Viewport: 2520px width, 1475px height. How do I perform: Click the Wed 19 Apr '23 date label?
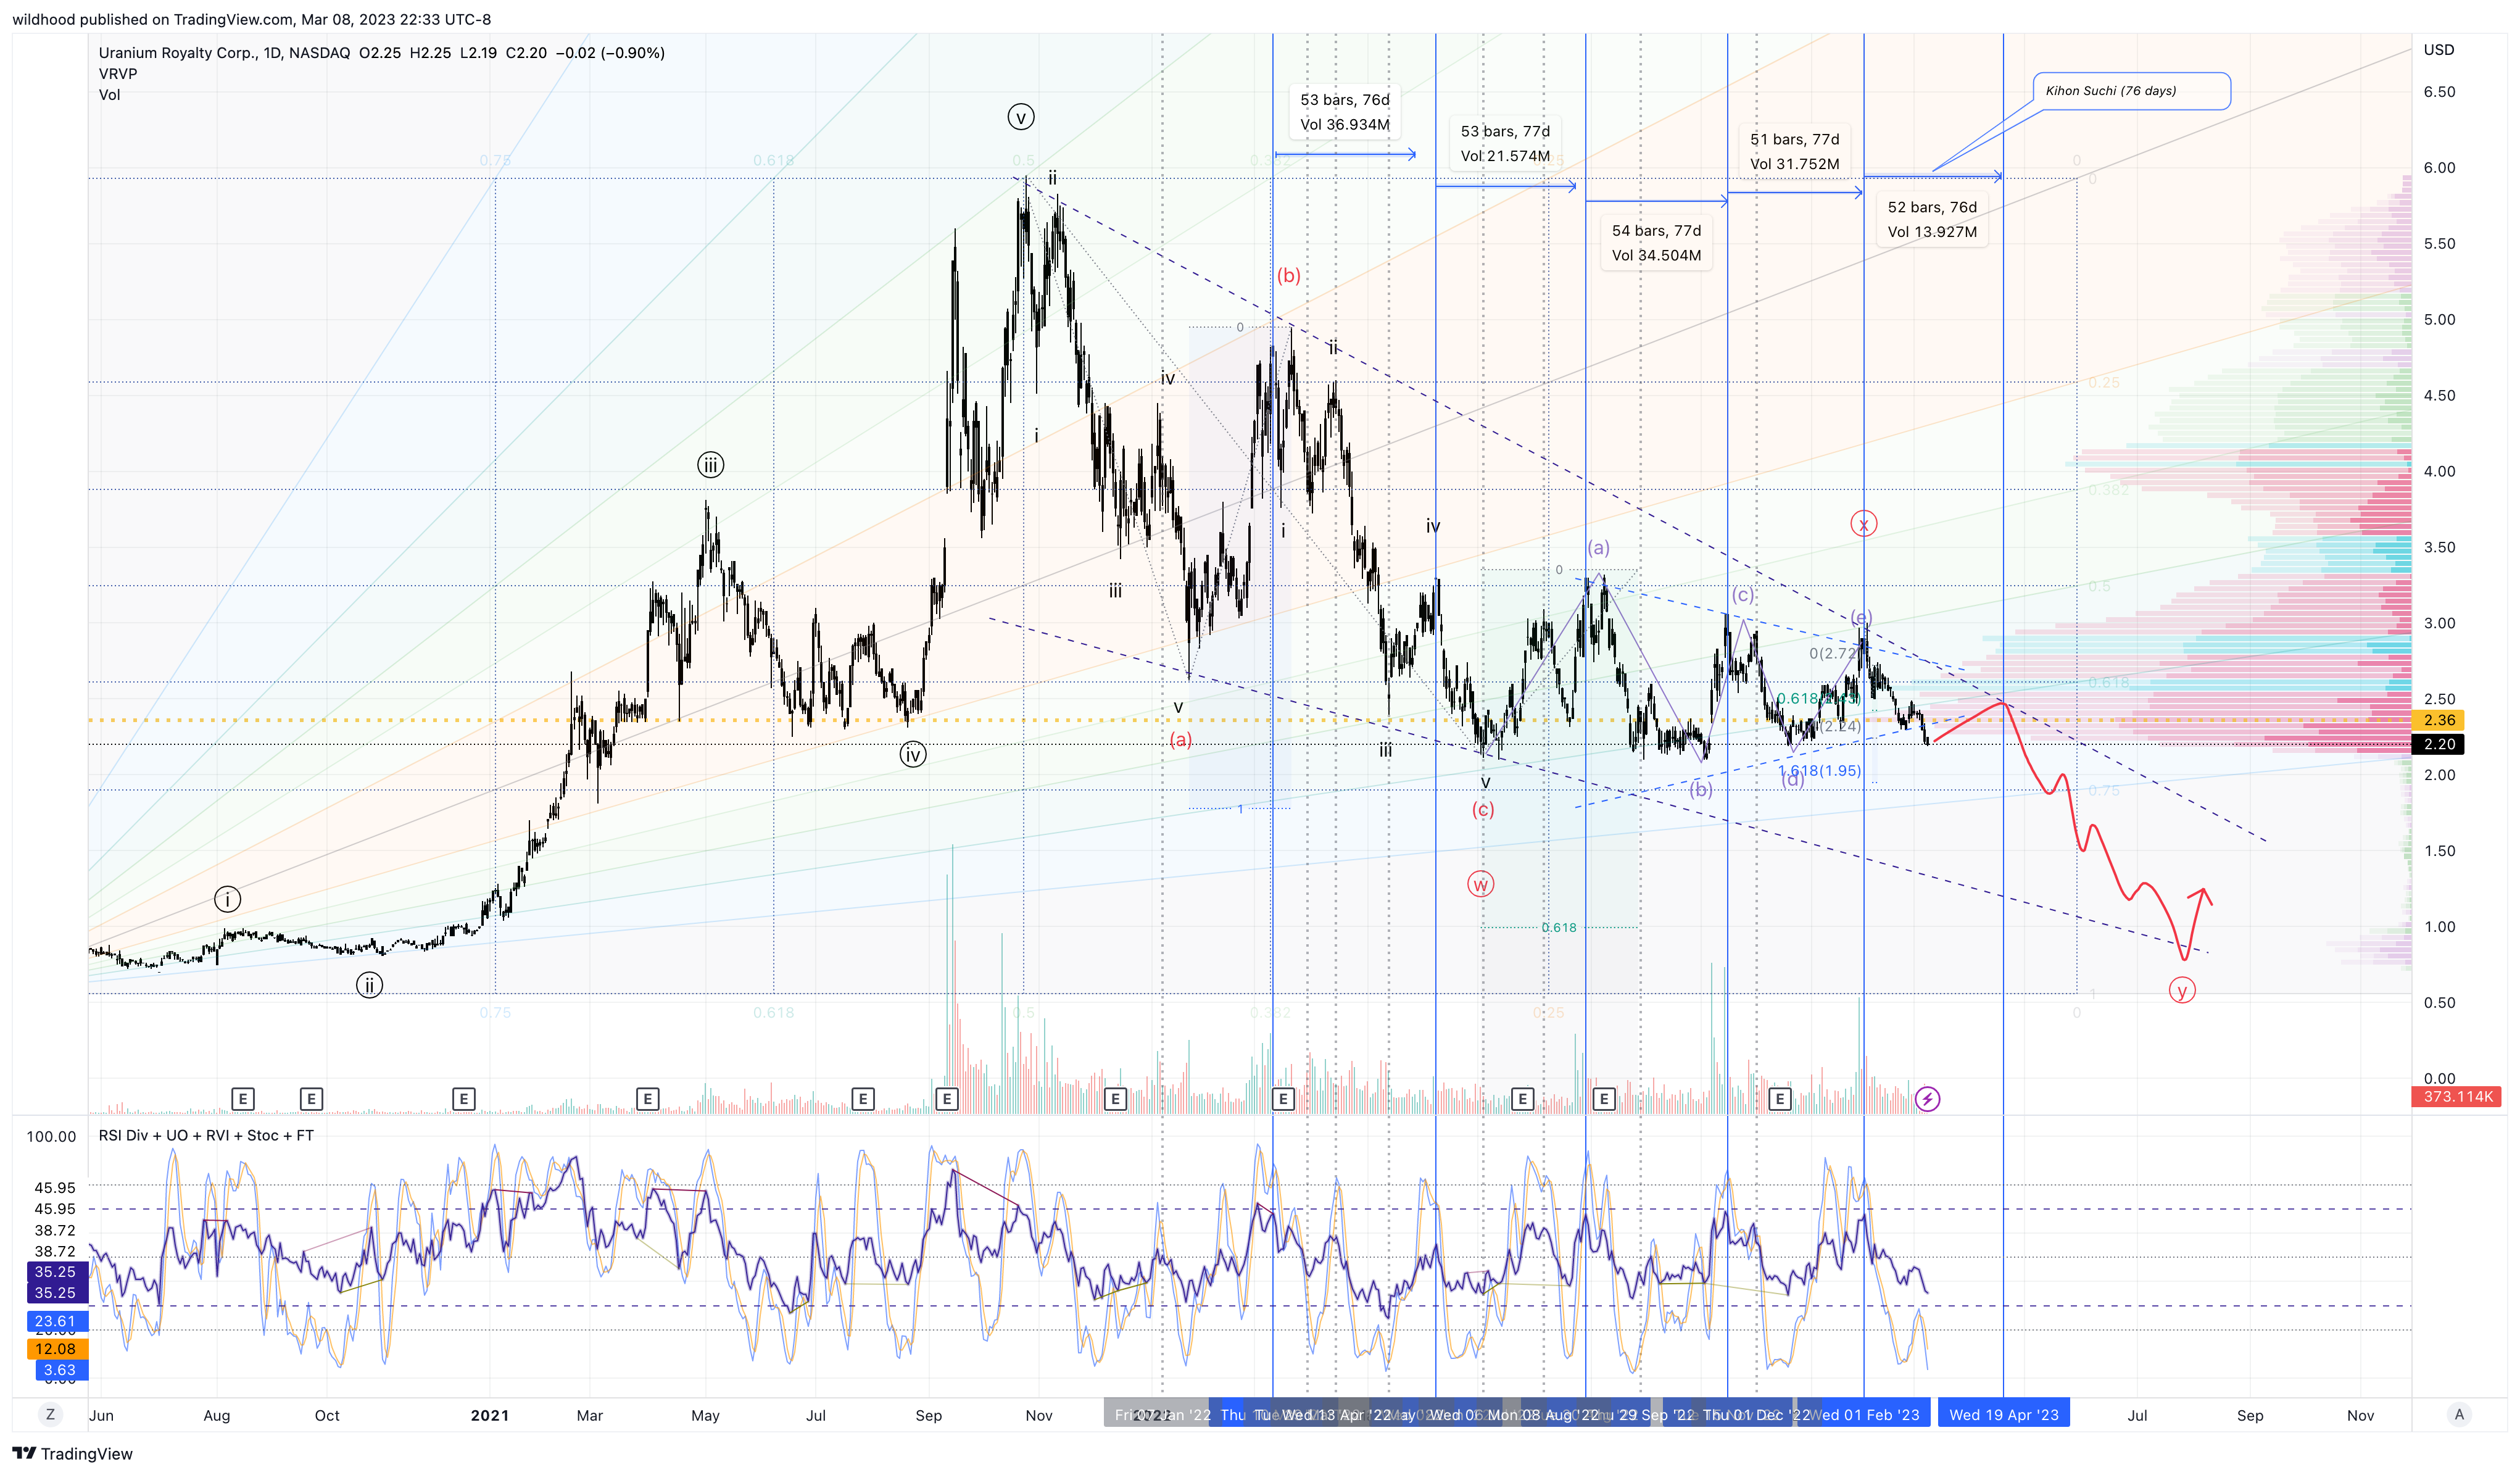(x=2004, y=1414)
